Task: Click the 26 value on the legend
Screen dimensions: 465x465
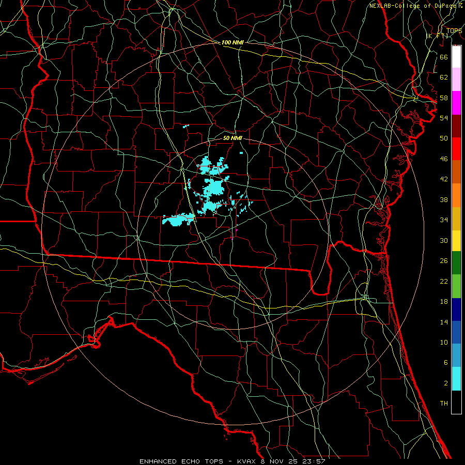Action: [x=444, y=261]
